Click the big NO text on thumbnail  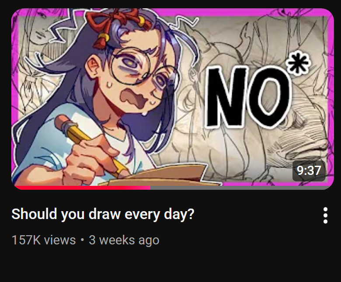[x=248, y=97]
